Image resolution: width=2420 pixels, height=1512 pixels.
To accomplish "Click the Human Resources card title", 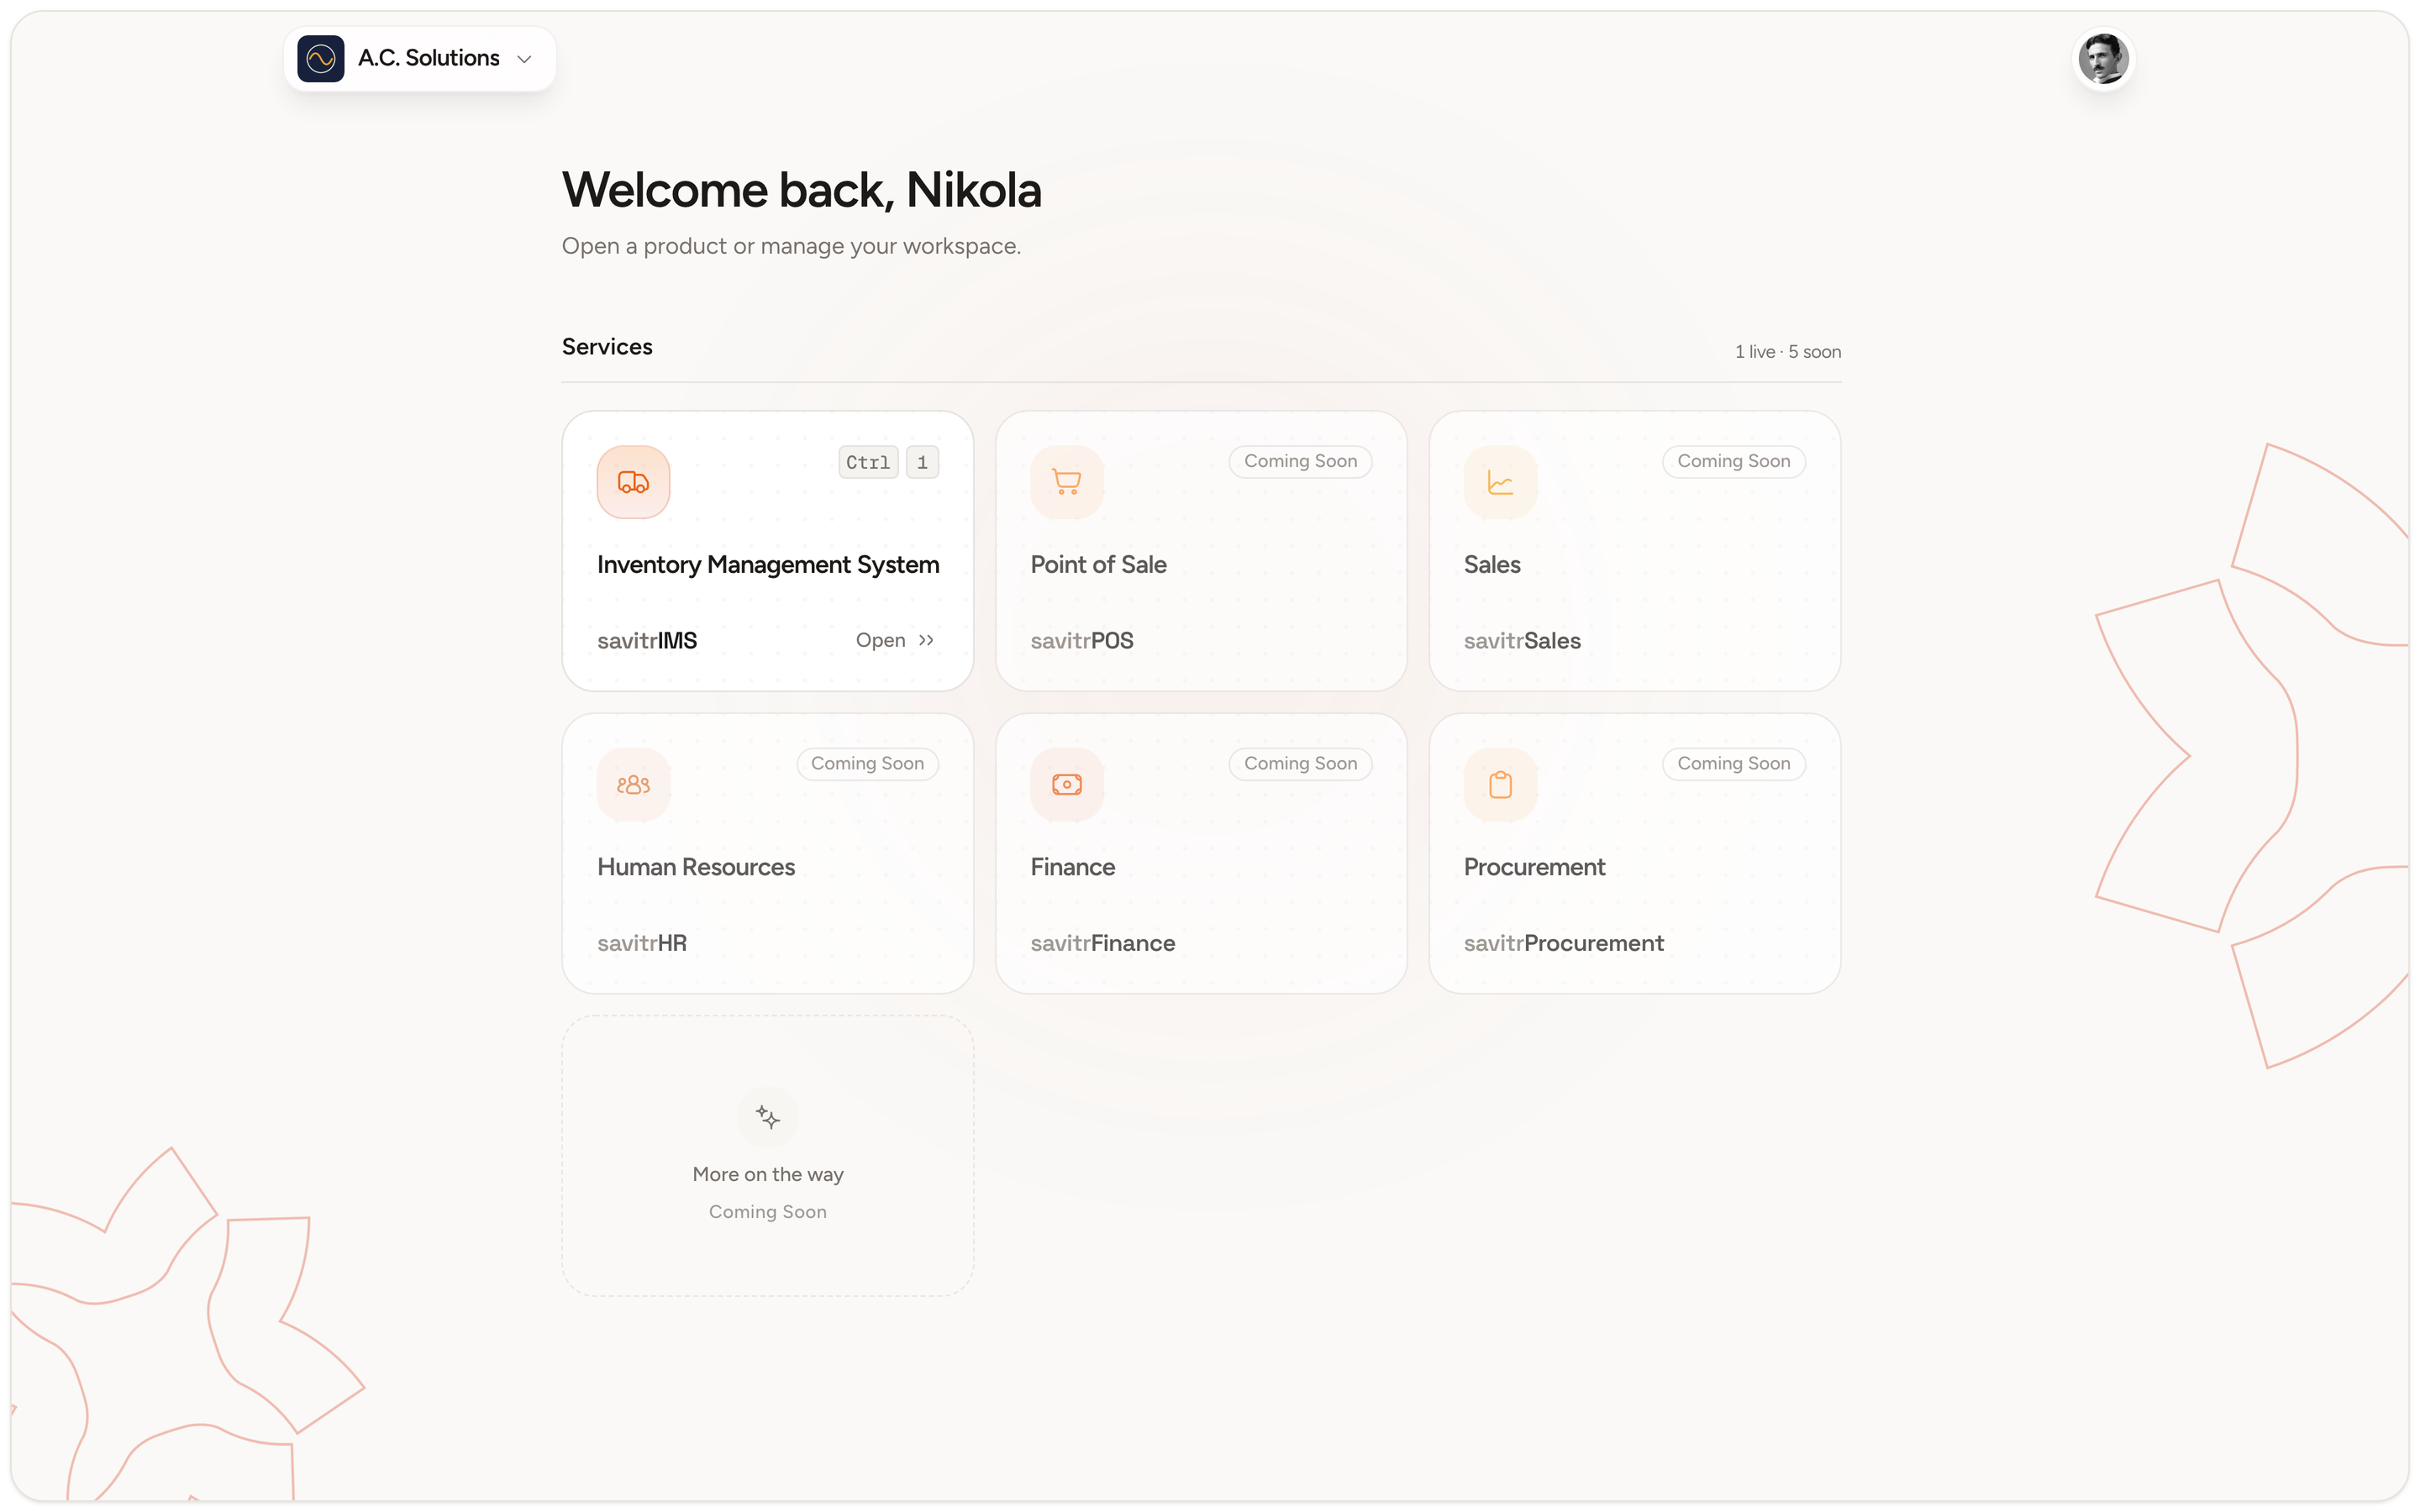I will pos(696,867).
